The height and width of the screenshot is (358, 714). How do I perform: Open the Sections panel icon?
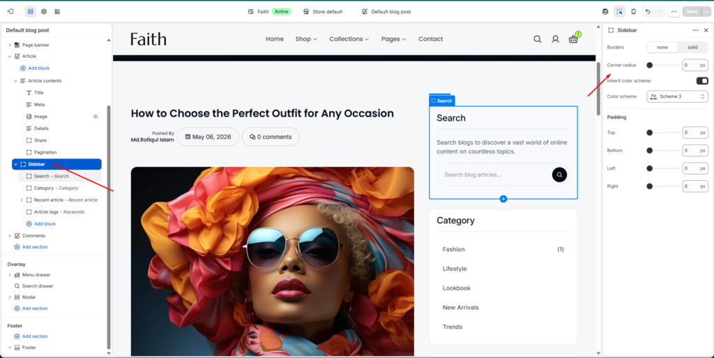click(31, 11)
